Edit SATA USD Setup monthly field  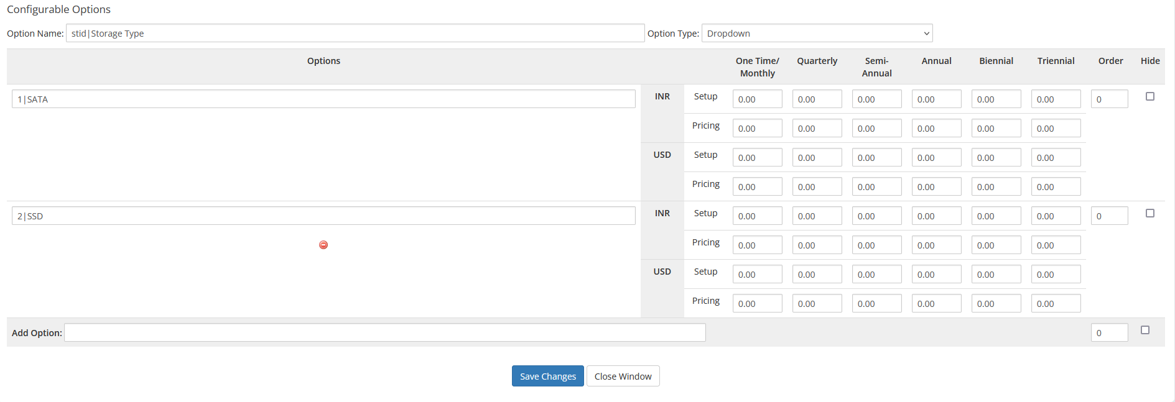[x=757, y=157]
